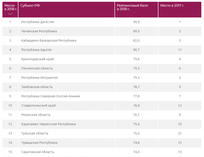Select the Республика Дагестан row
Screen dimensions: 204x157
point(38,22)
